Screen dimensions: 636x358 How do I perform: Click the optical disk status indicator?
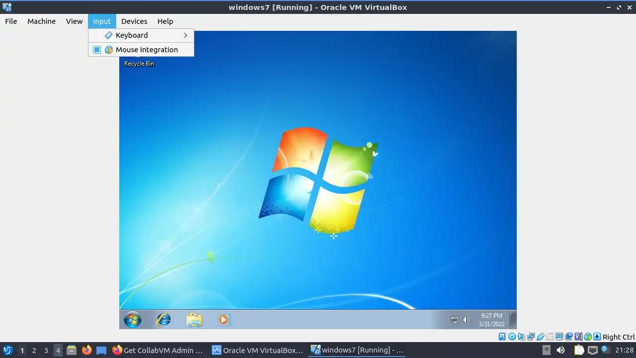tap(512, 337)
